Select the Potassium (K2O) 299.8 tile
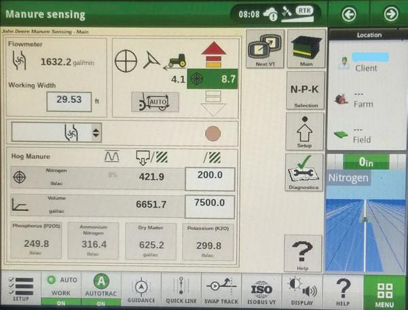Viewport: 408px width, 310px height. coord(208,242)
